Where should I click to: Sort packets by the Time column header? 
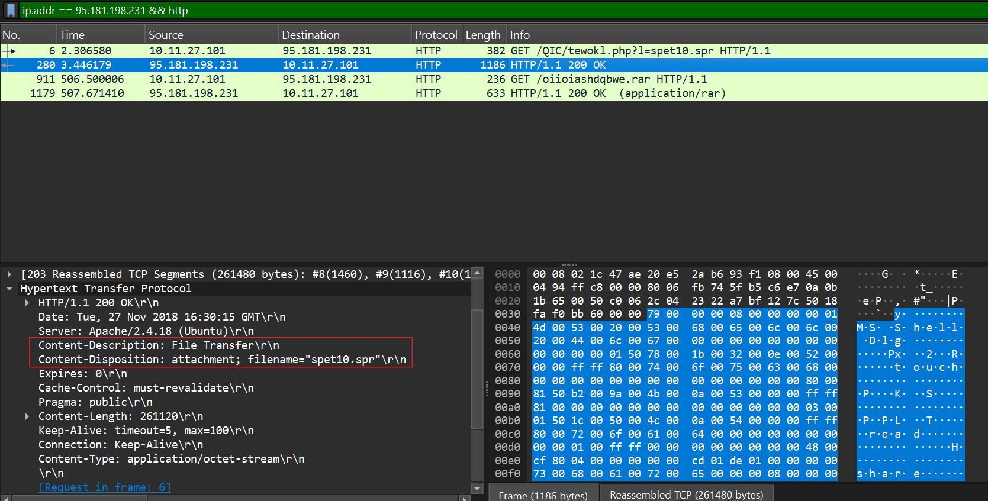(x=101, y=35)
